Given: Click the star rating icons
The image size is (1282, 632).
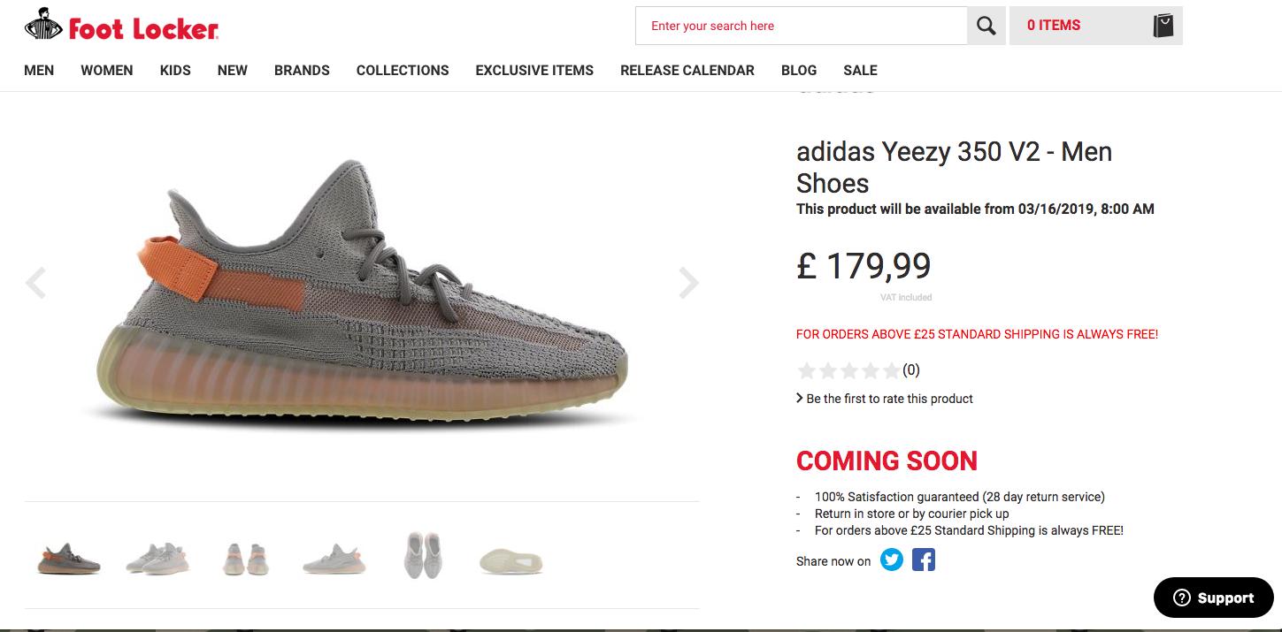Looking at the screenshot, I should click(848, 370).
